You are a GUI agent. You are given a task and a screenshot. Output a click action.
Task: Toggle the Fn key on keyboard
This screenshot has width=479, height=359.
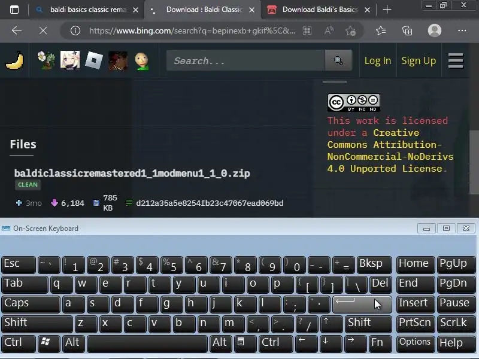click(380, 343)
